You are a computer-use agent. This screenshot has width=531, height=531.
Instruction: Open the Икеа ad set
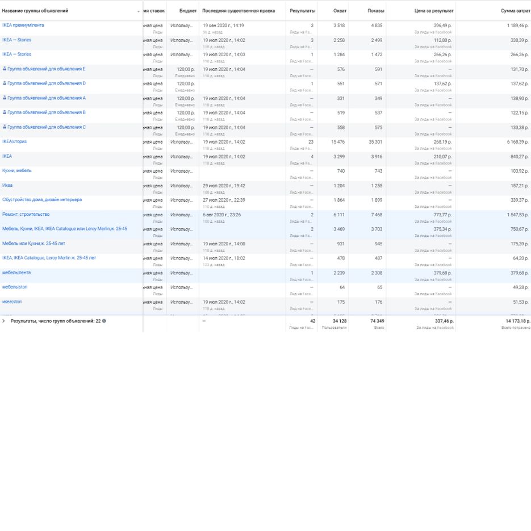pos(7,185)
